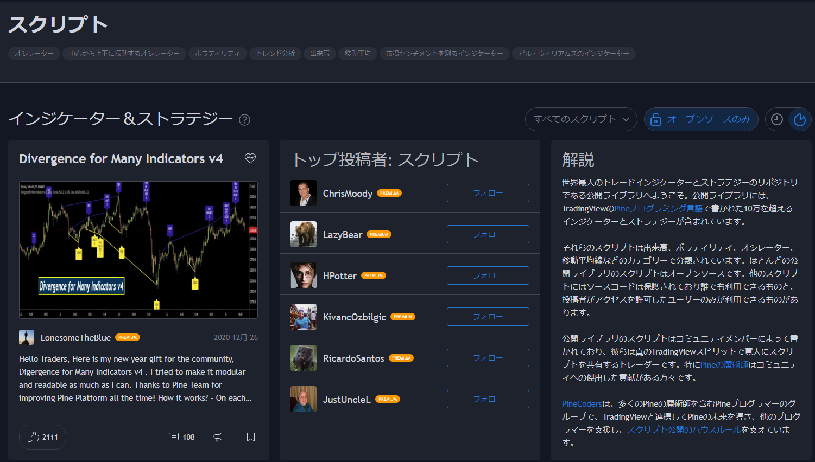Viewport: 815px width, 462px height.
Task: Open the Divergence chart thumbnail
Action: click(x=138, y=249)
